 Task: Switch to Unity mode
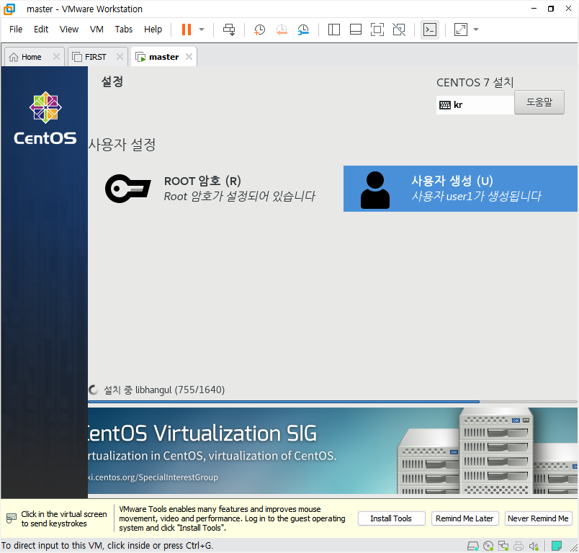click(x=399, y=30)
